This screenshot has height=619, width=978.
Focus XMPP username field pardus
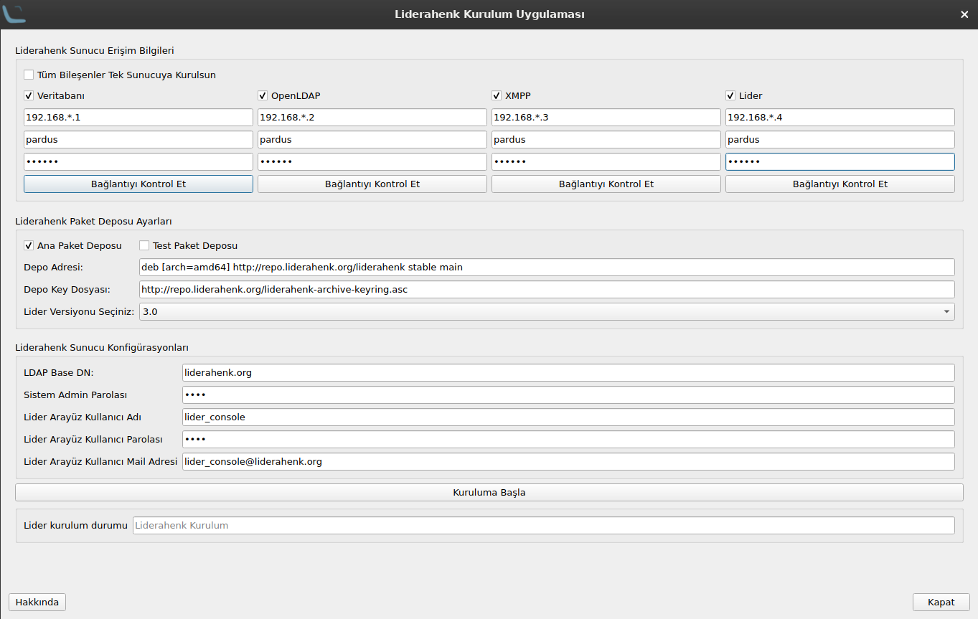[606, 140]
